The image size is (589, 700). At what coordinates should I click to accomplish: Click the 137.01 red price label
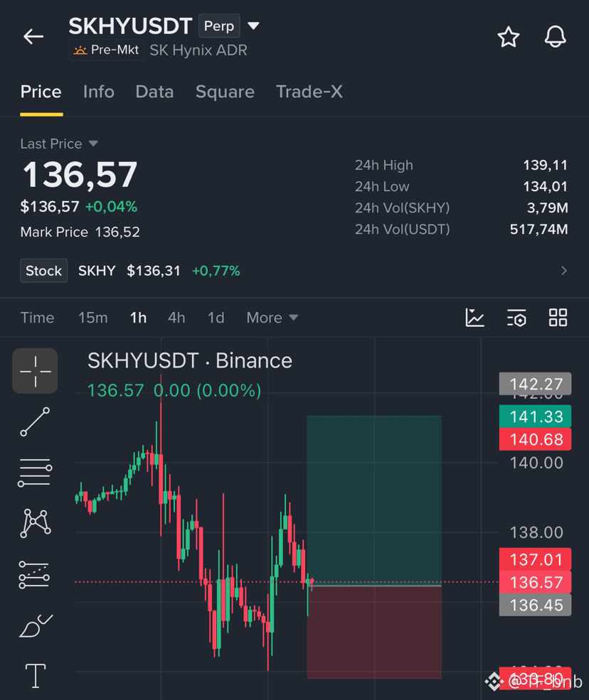pos(536,559)
